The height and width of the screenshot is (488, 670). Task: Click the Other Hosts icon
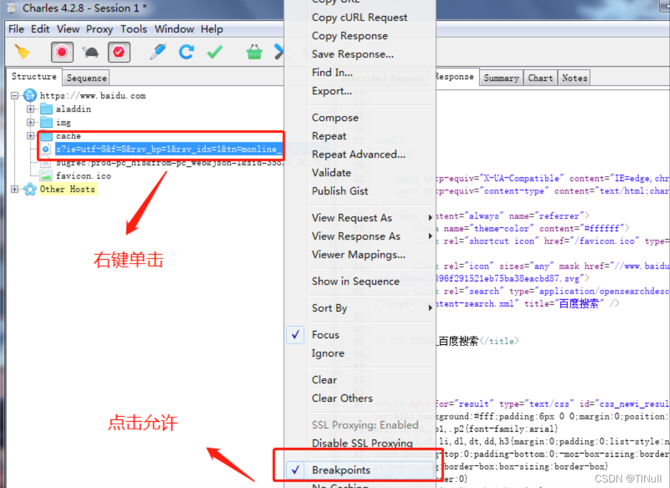tap(30, 189)
